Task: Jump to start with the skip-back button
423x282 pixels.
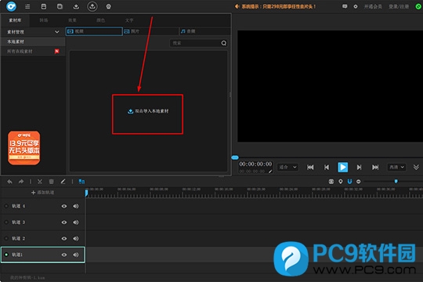Action: tap(310, 168)
